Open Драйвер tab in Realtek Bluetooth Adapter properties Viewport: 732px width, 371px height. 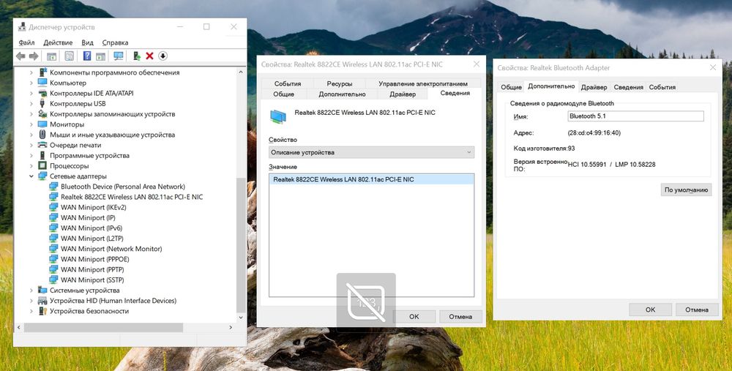coord(594,87)
